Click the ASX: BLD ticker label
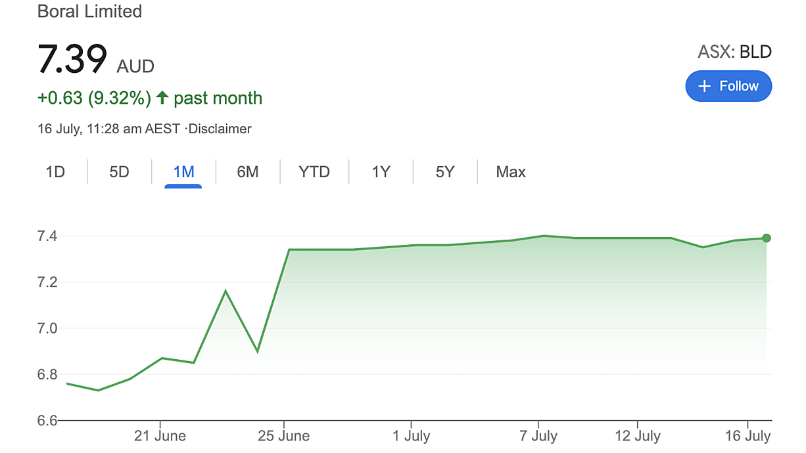 click(x=734, y=52)
